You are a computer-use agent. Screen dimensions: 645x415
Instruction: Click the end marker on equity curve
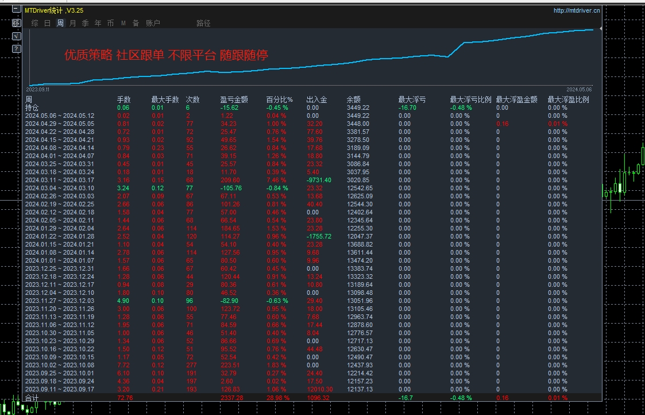pyautogui.click(x=600, y=28)
